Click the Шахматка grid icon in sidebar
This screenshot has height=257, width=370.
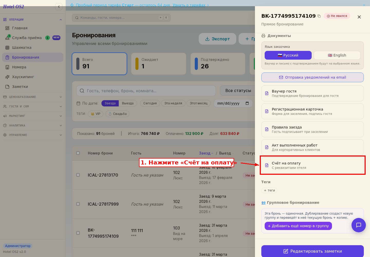7,48
